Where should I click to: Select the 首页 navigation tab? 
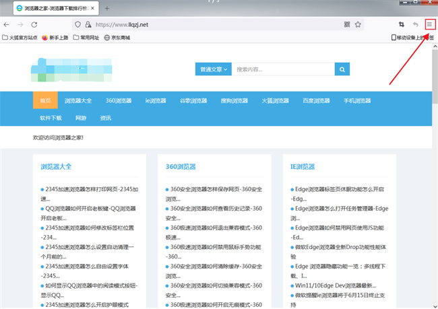point(45,100)
